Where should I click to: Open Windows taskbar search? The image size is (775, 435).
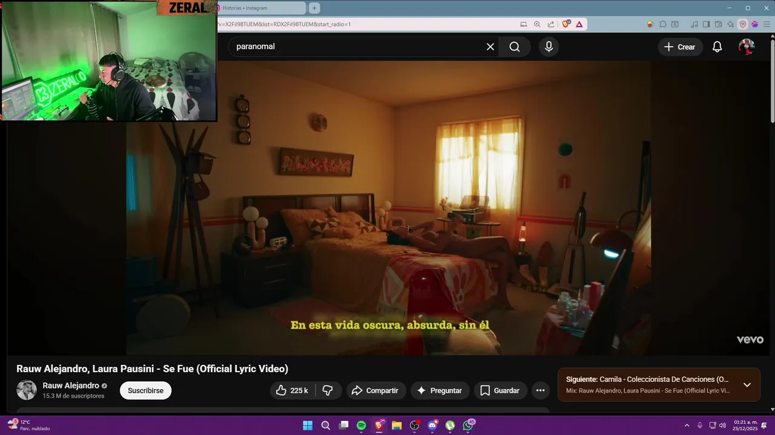click(326, 425)
